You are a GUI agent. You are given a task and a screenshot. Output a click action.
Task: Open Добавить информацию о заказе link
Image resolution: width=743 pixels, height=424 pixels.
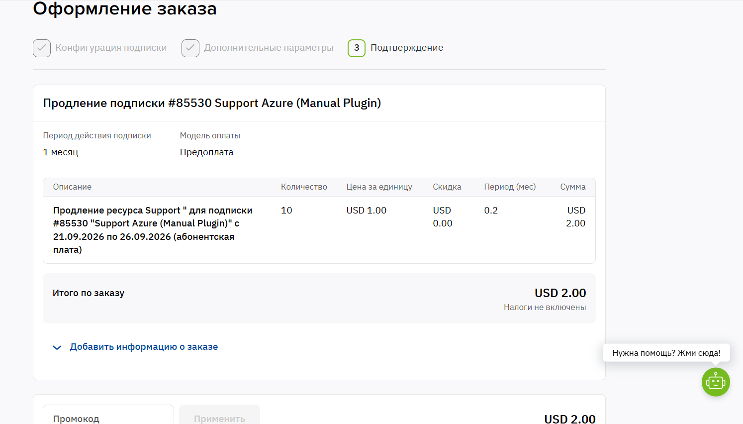[144, 347]
